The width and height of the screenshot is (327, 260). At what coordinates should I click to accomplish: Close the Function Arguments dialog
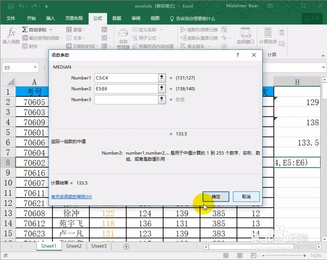[254, 55]
